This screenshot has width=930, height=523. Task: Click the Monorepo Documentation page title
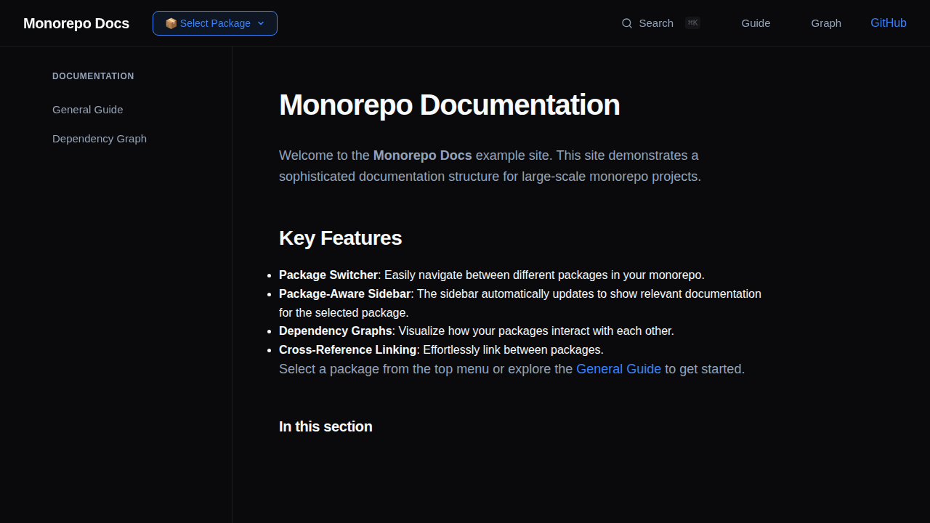pos(449,104)
